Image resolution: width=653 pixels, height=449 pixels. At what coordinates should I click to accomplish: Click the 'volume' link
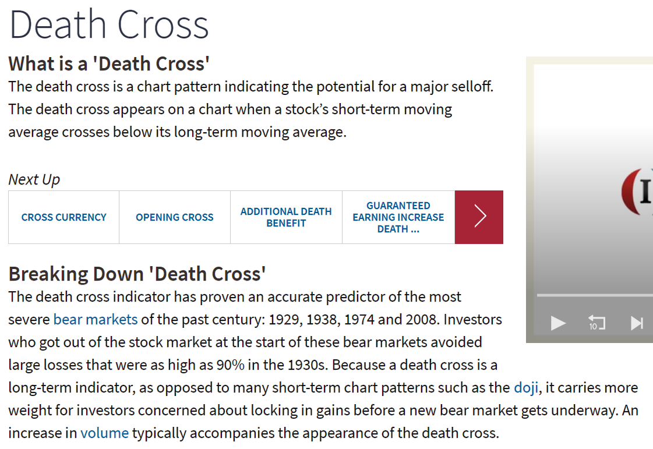pos(105,433)
